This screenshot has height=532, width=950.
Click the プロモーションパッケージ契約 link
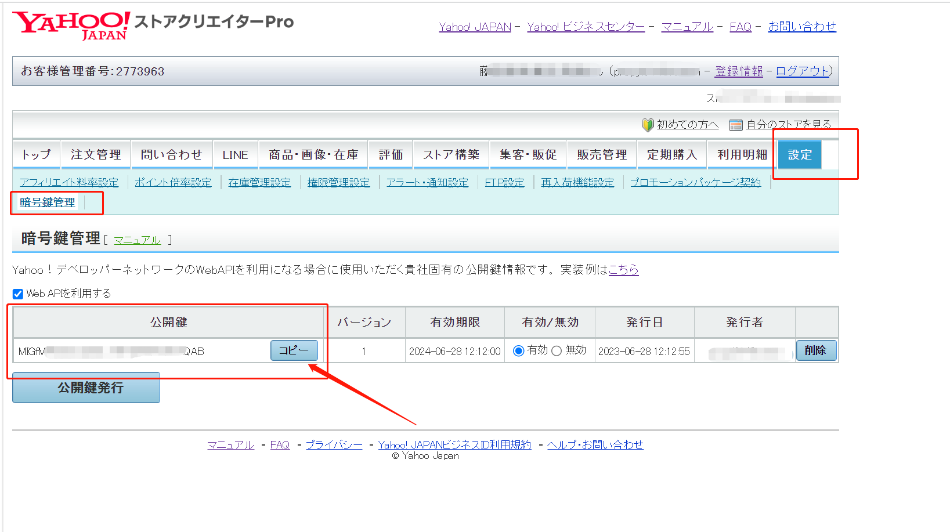pyautogui.click(x=695, y=182)
